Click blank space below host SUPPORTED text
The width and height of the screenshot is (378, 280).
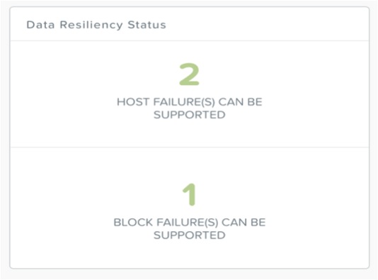190,133
